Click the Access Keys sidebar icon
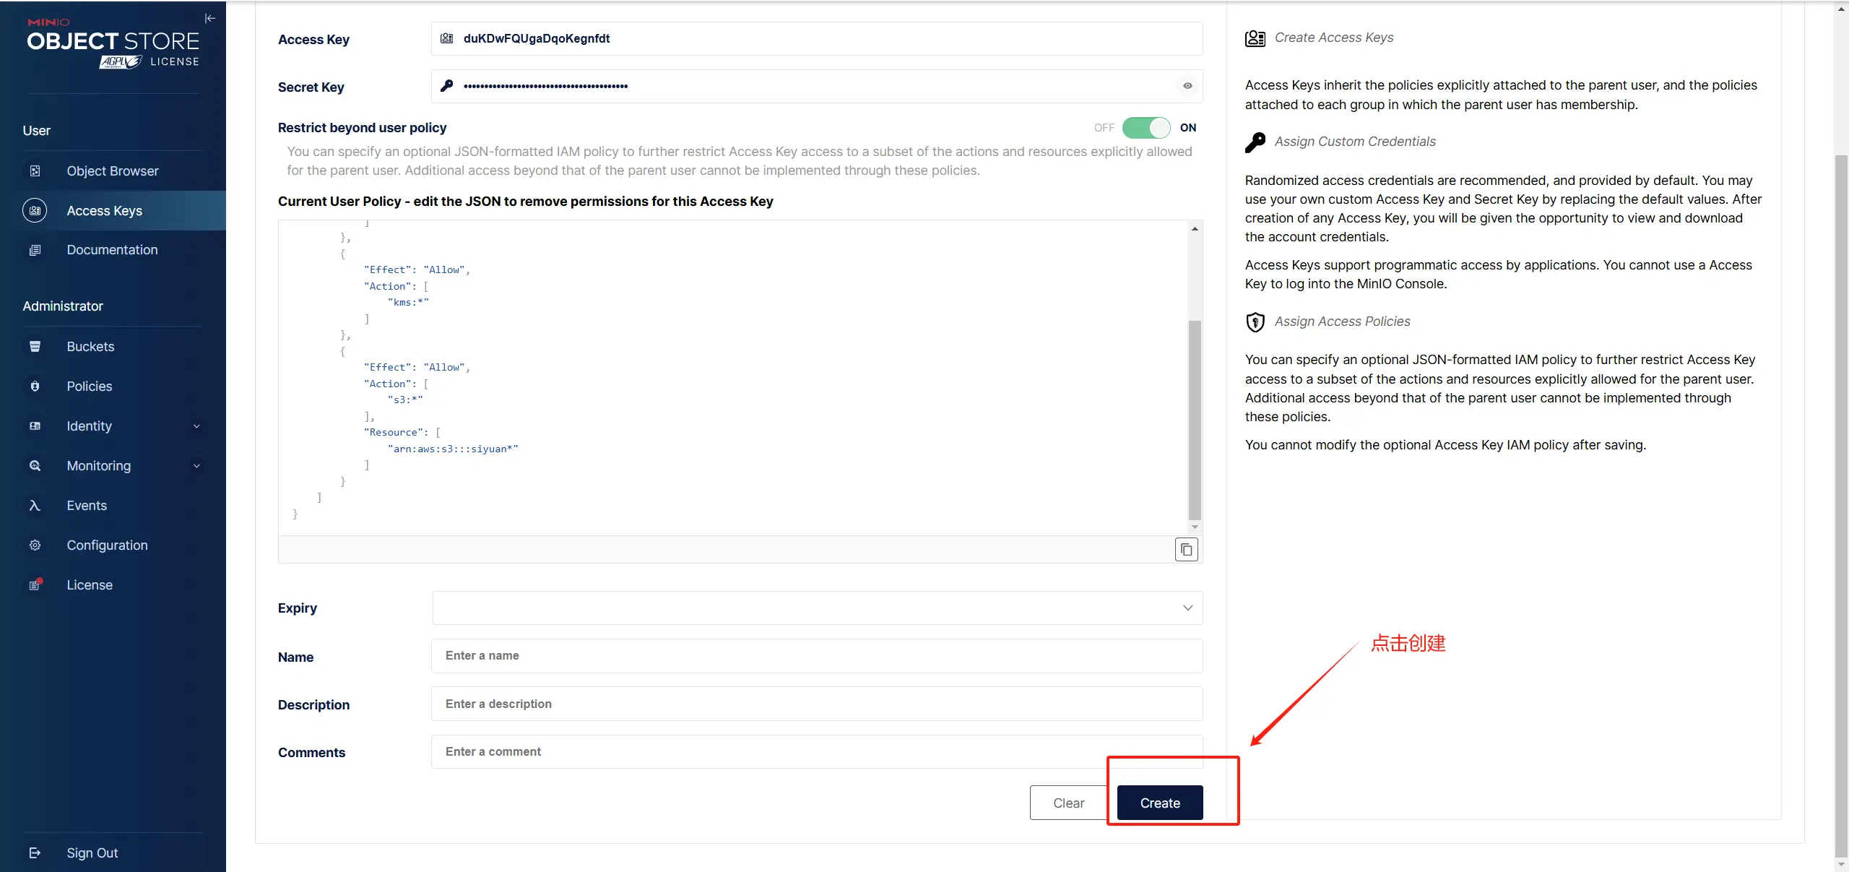Screen dimensions: 1849x872 (x=35, y=210)
